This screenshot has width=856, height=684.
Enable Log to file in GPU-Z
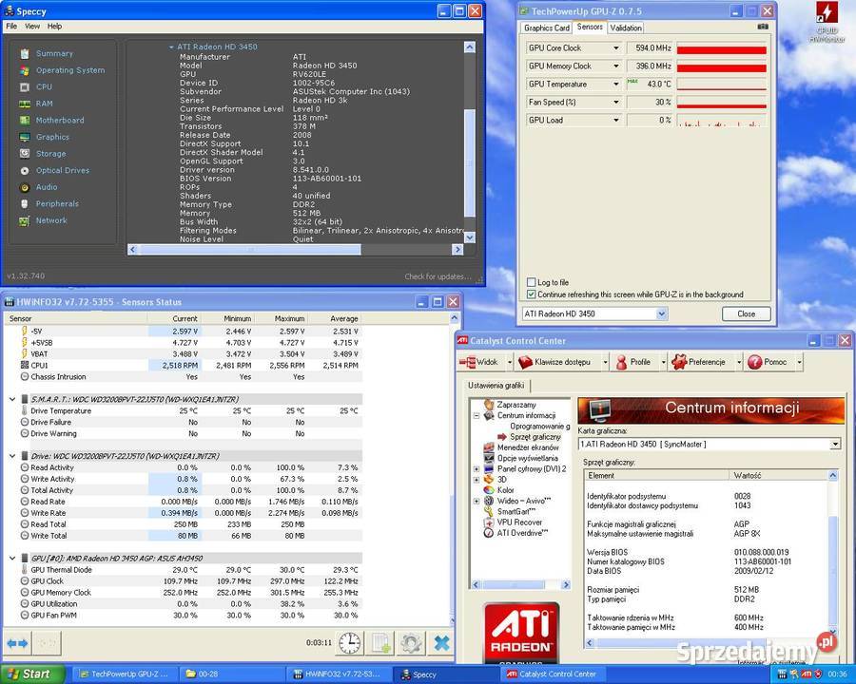(529, 282)
